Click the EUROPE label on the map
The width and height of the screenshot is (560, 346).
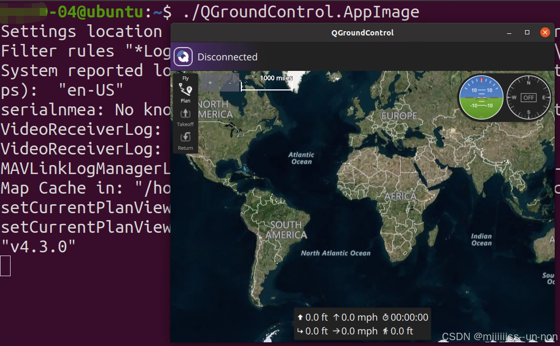pyautogui.click(x=399, y=116)
